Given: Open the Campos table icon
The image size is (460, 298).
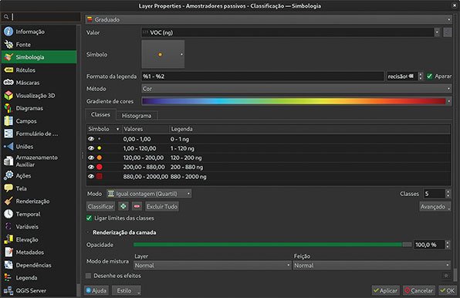Looking at the screenshot, I should pyautogui.click(x=8, y=121).
